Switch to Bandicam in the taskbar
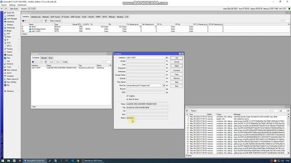 (93, 161)
